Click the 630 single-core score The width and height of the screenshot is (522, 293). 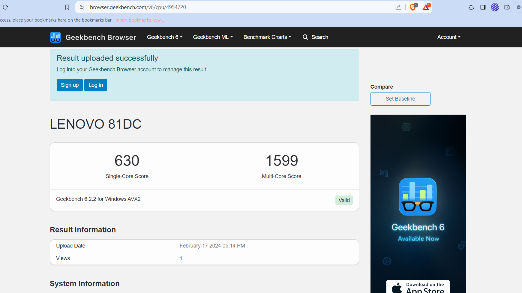tap(127, 161)
